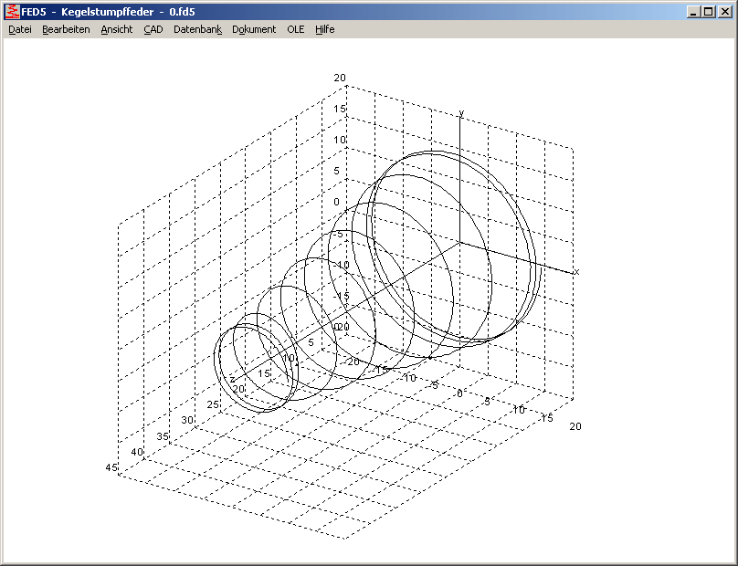
Task: Click the x axis label
Action: click(x=576, y=272)
